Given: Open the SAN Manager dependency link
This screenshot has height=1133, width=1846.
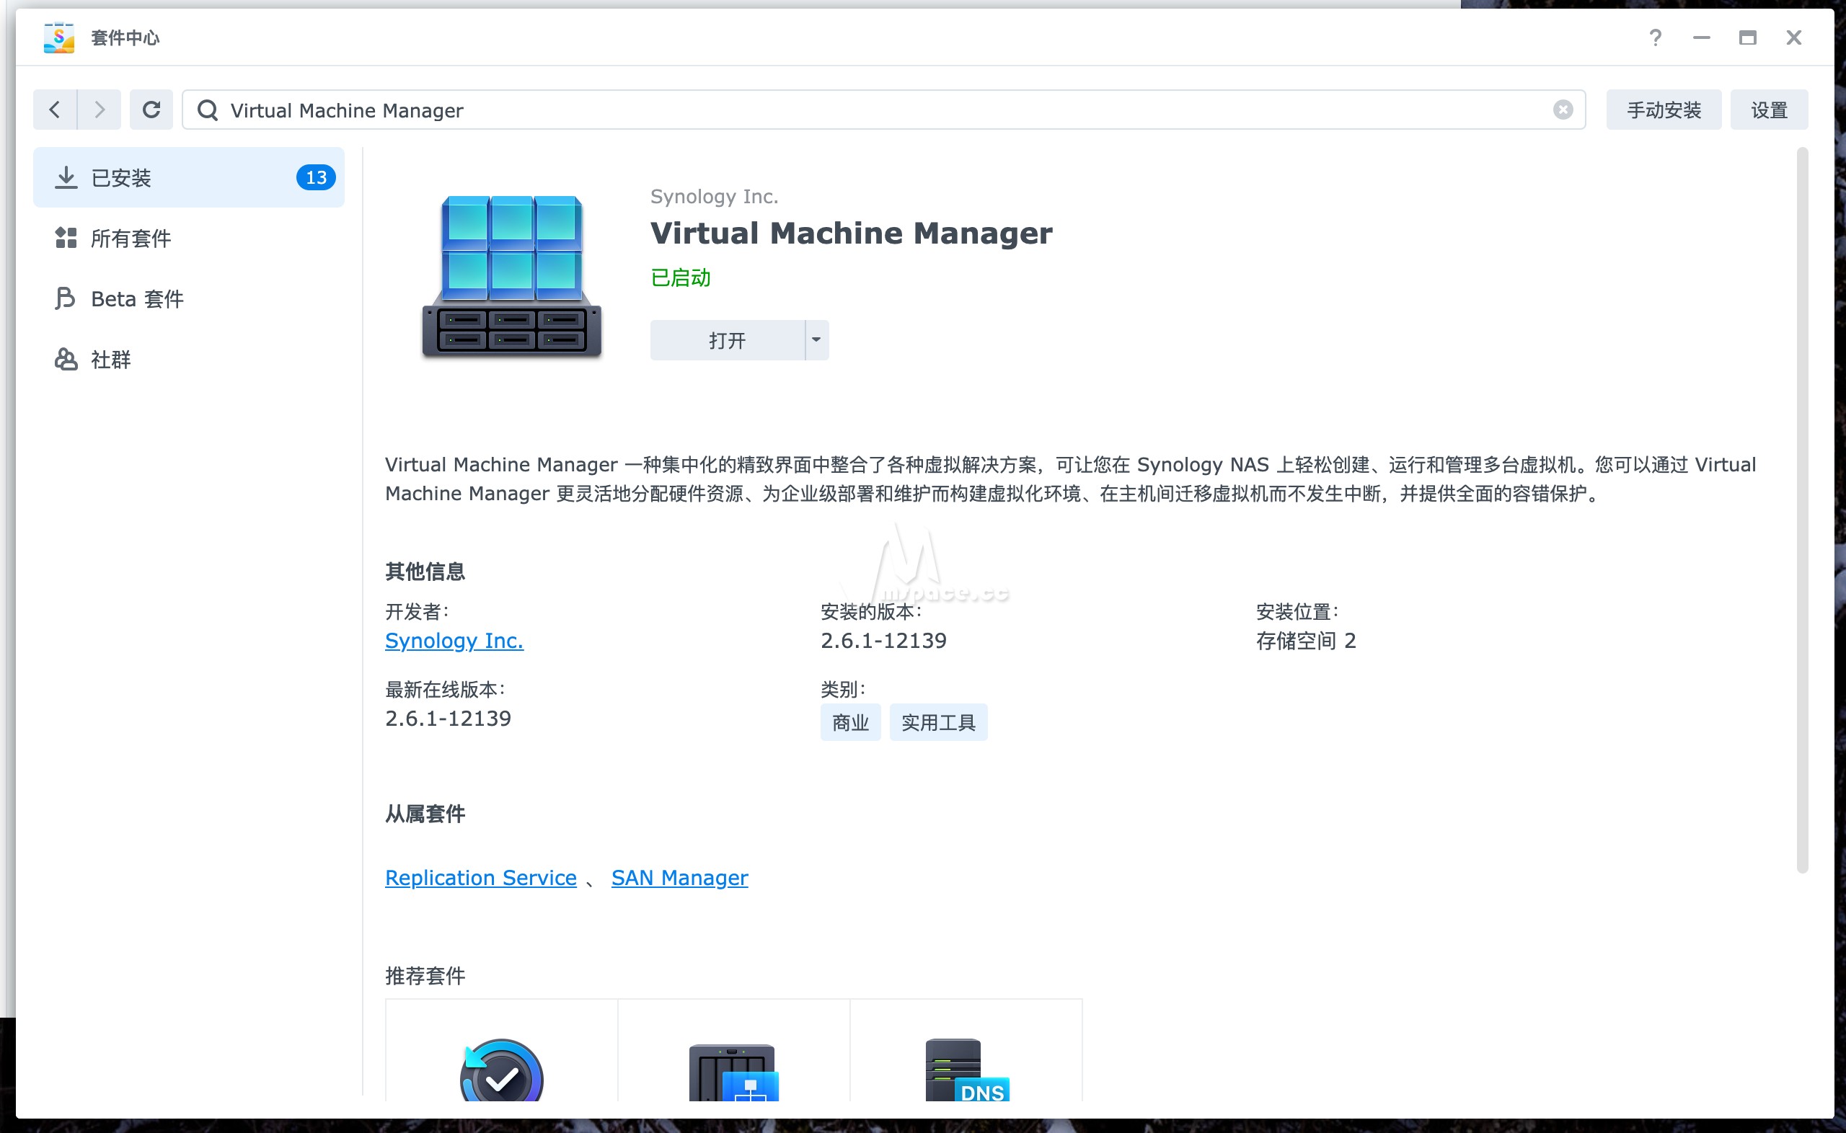Looking at the screenshot, I should (x=679, y=876).
